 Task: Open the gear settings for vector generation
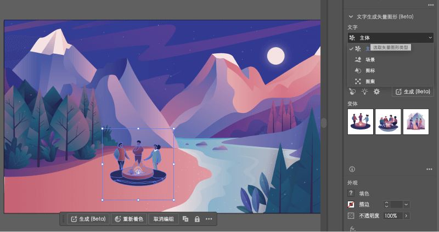coord(376,92)
